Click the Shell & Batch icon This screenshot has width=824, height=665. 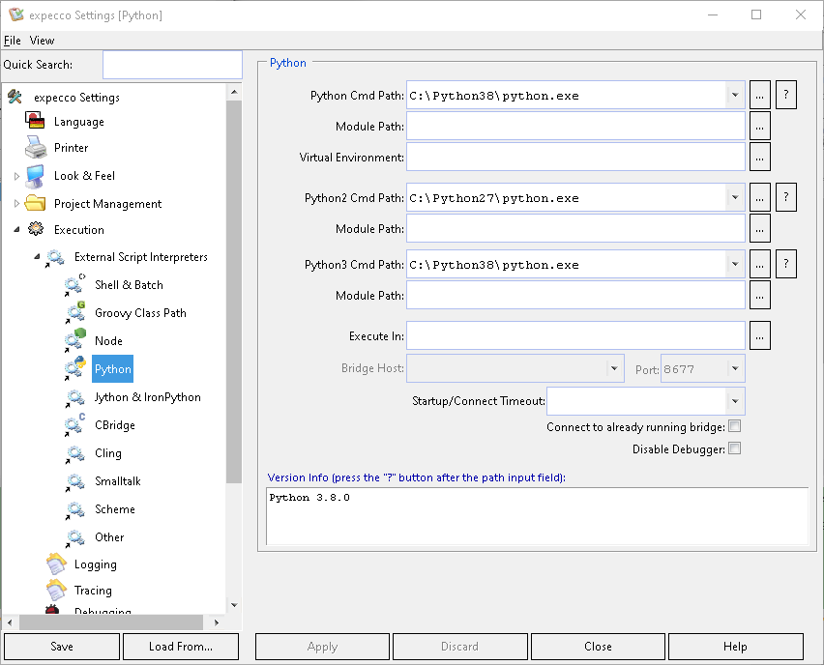pos(75,285)
